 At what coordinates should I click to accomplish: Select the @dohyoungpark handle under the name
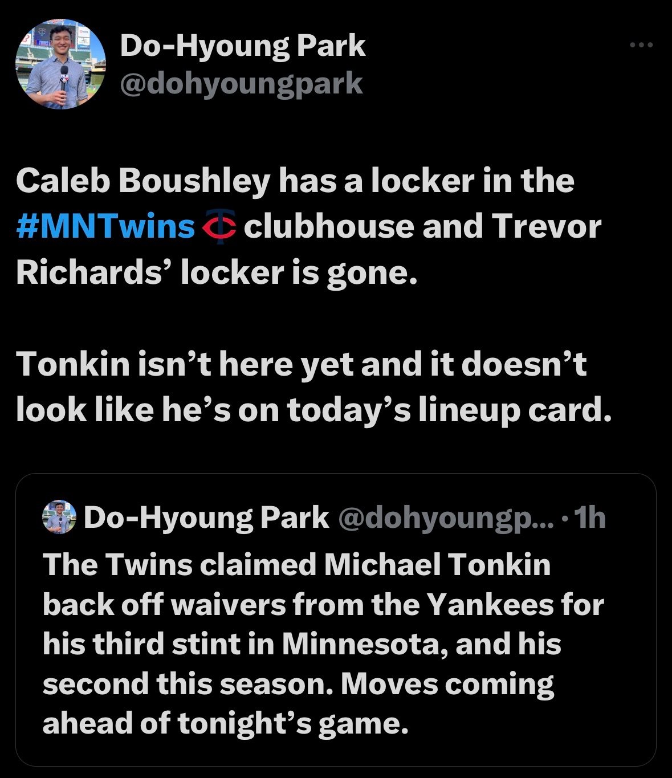[241, 84]
